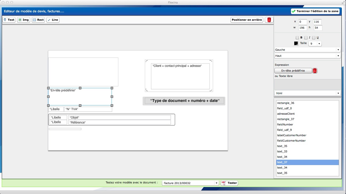Image resolution: width=346 pixels, height=194 pixels.
Task: Grab the top-center handle of selected En-tête box
Action: 80,88
